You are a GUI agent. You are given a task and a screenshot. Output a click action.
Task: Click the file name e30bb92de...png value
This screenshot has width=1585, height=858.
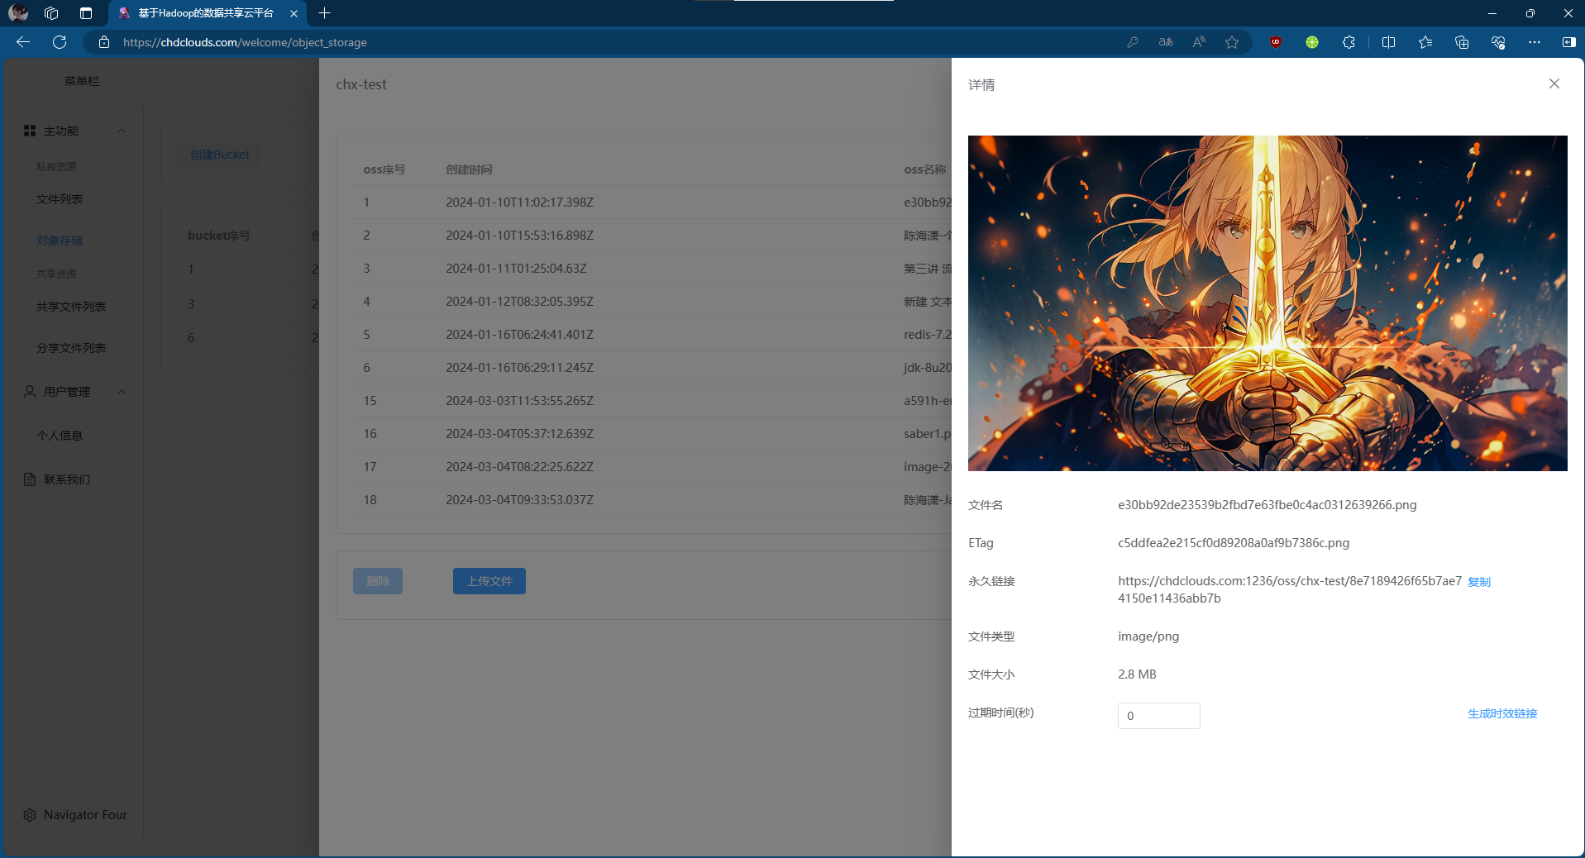pos(1267,505)
